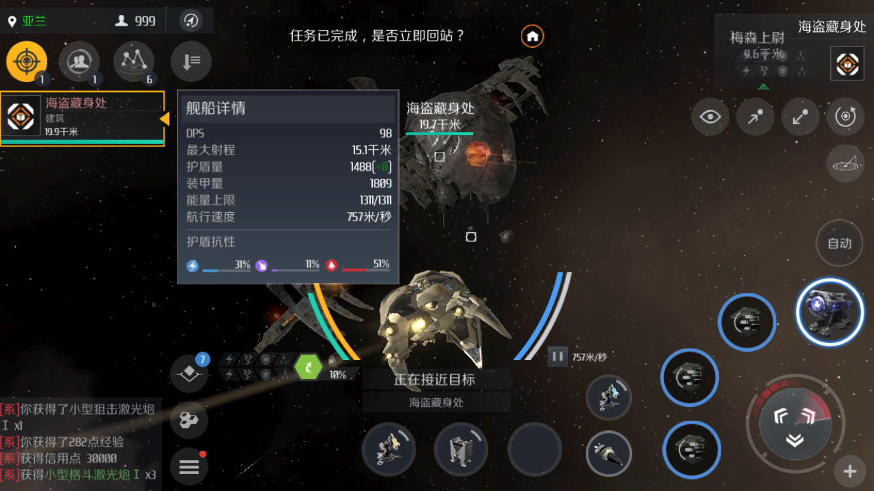
Task: Activate the highlighted laser turret module
Action: coord(829,312)
